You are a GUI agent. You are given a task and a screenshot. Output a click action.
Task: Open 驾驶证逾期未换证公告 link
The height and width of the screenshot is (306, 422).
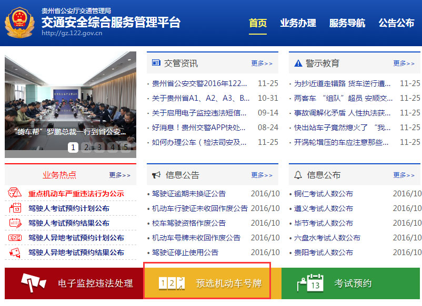pos(189,194)
